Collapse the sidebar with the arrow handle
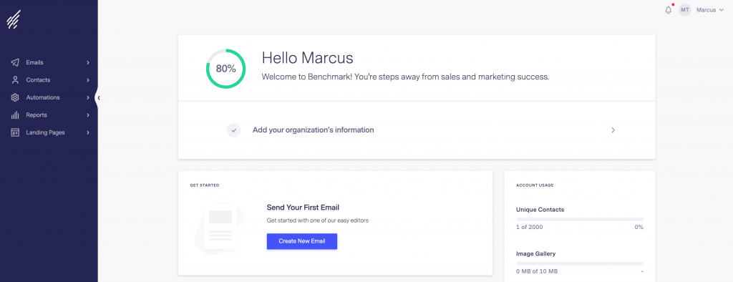Screen dimensions: 733x282 coord(98,98)
